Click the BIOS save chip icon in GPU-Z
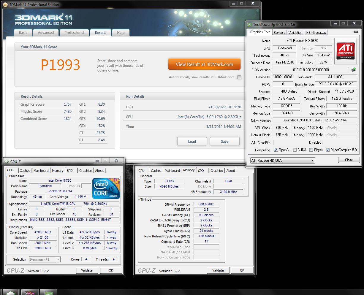364x295 pixels. pos(354,70)
